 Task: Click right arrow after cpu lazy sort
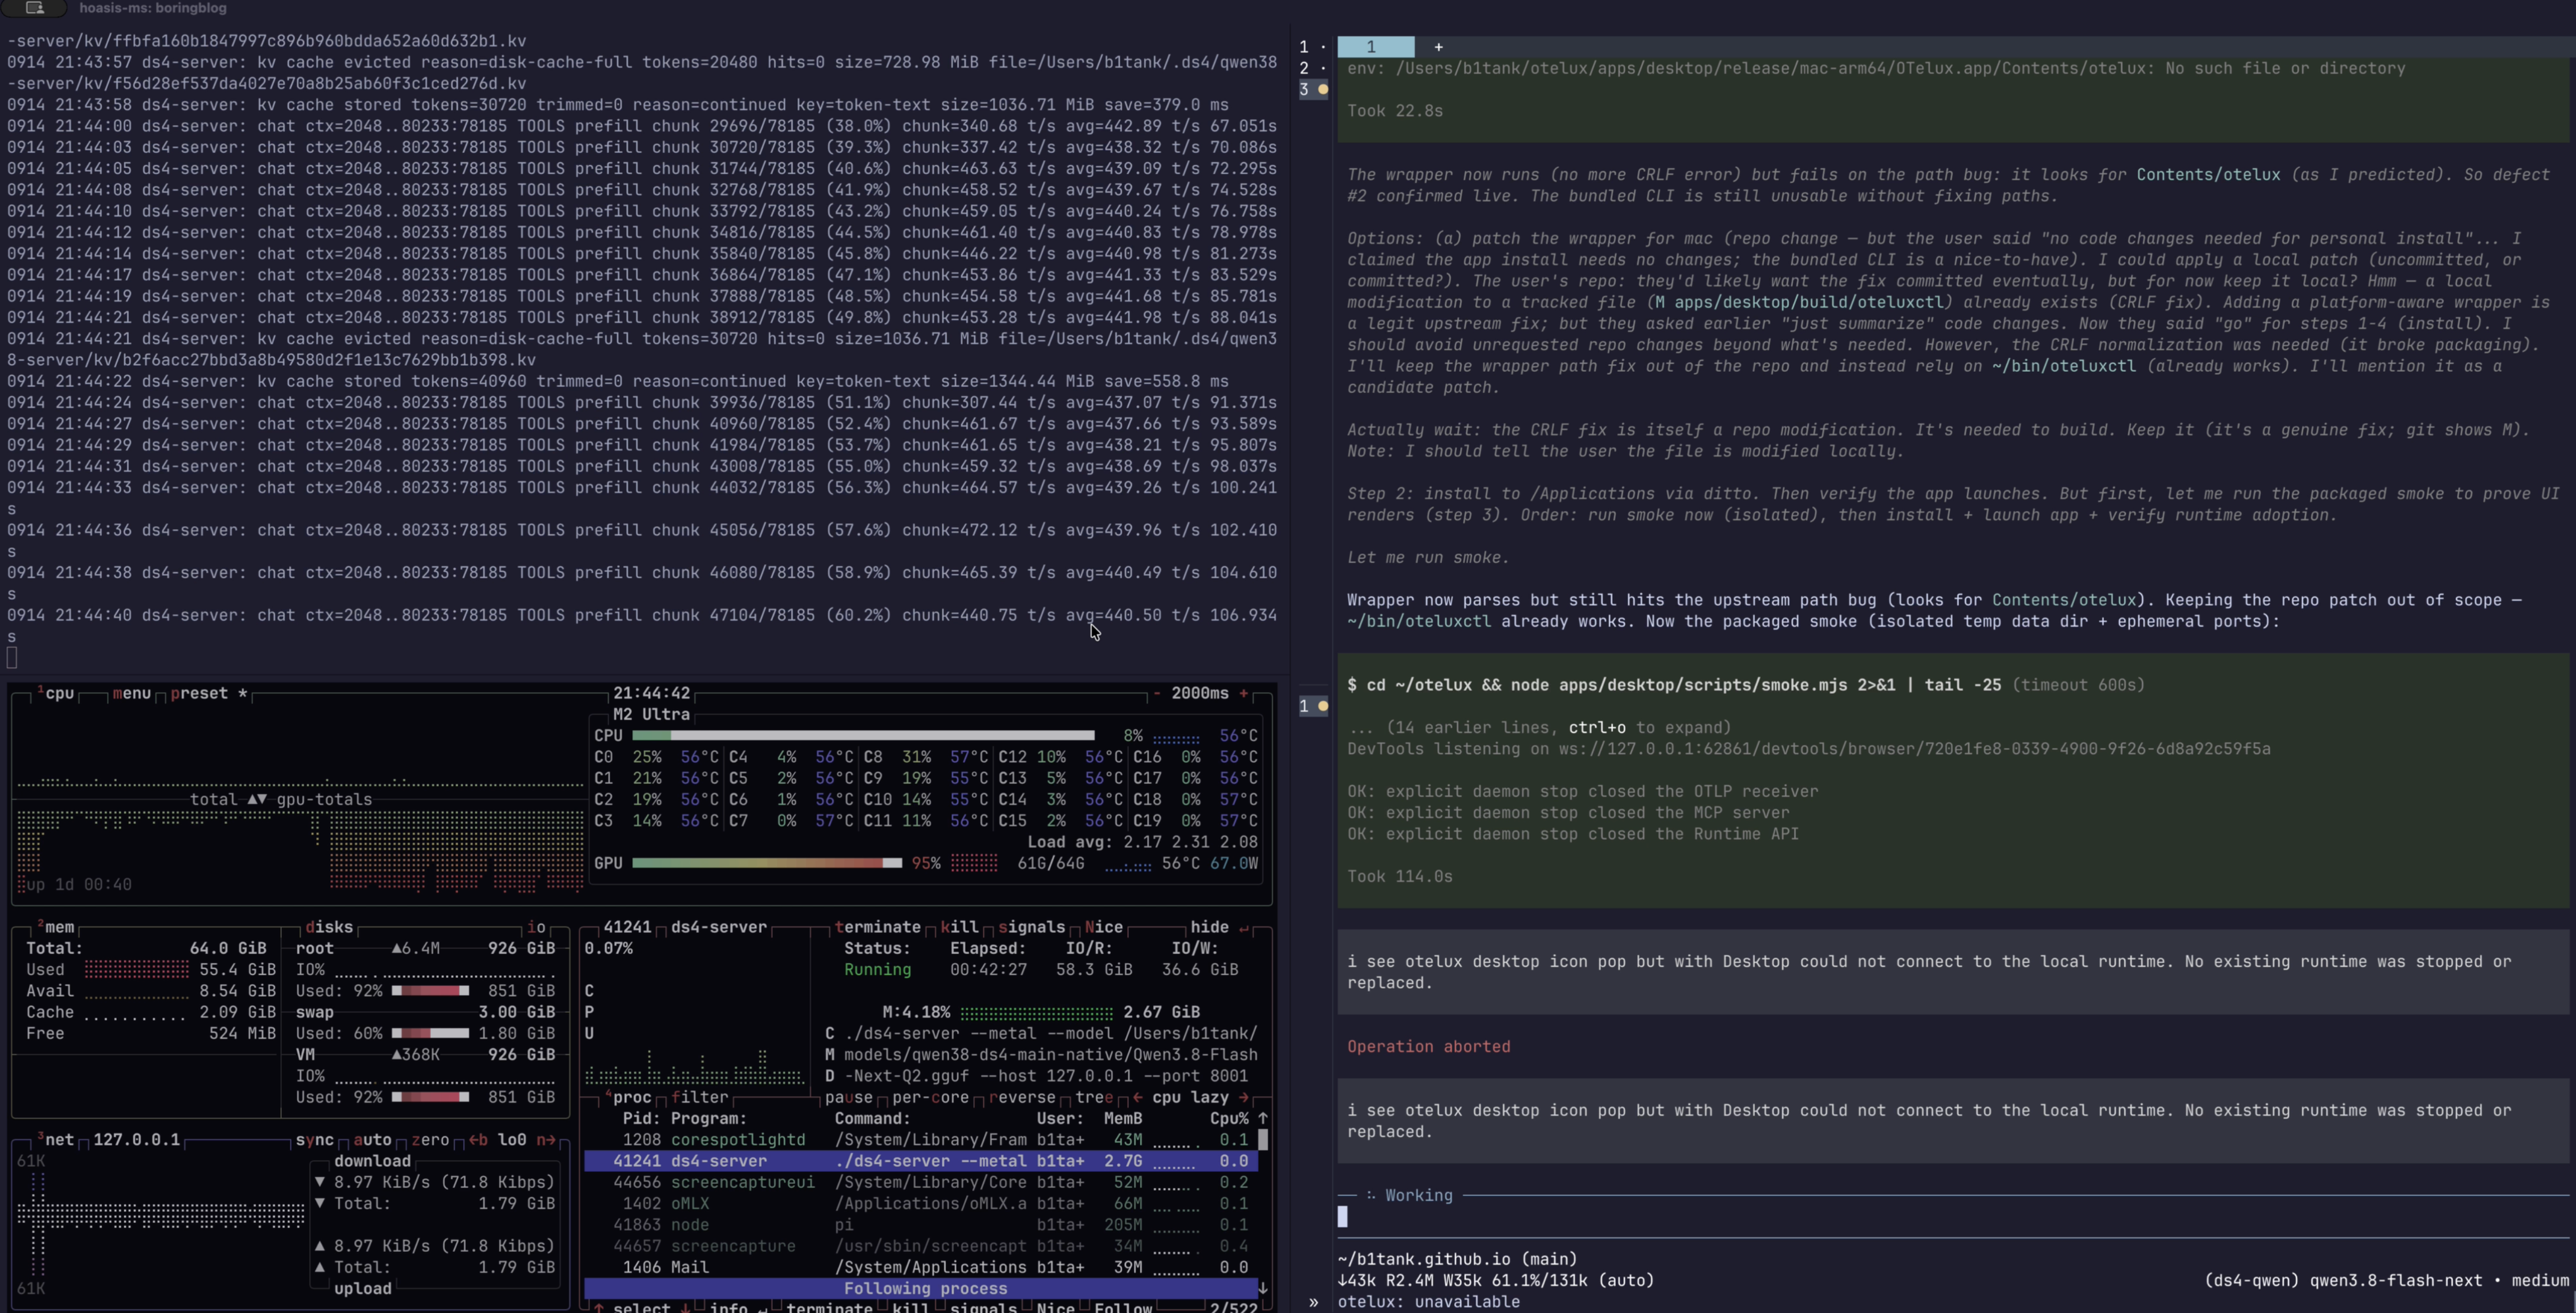coord(1243,1097)
